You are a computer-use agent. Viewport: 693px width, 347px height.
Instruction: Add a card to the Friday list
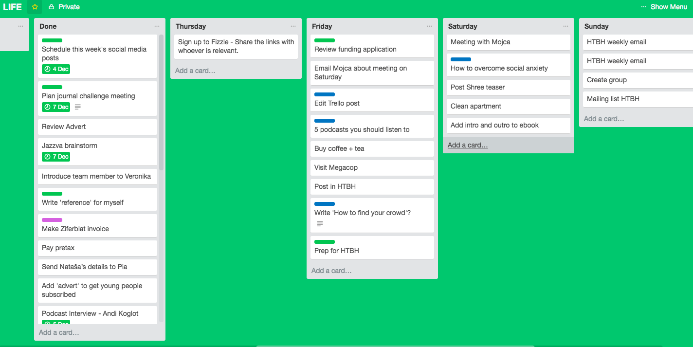click(x=331, y=271)
